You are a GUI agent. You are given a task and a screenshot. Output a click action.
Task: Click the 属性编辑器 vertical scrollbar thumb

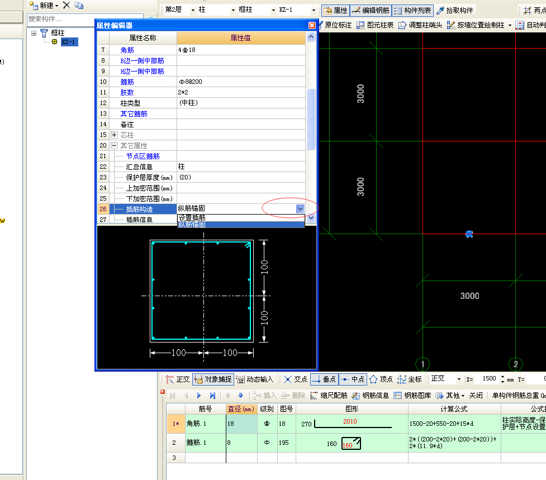tap(311, 119)
